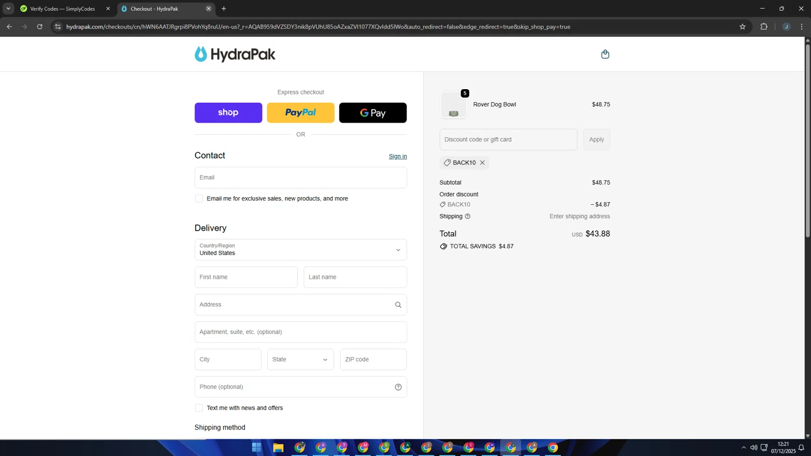Viewport: 811px width, 456px height.
Task: Open the State dropdown
Action: click(301, 359)
